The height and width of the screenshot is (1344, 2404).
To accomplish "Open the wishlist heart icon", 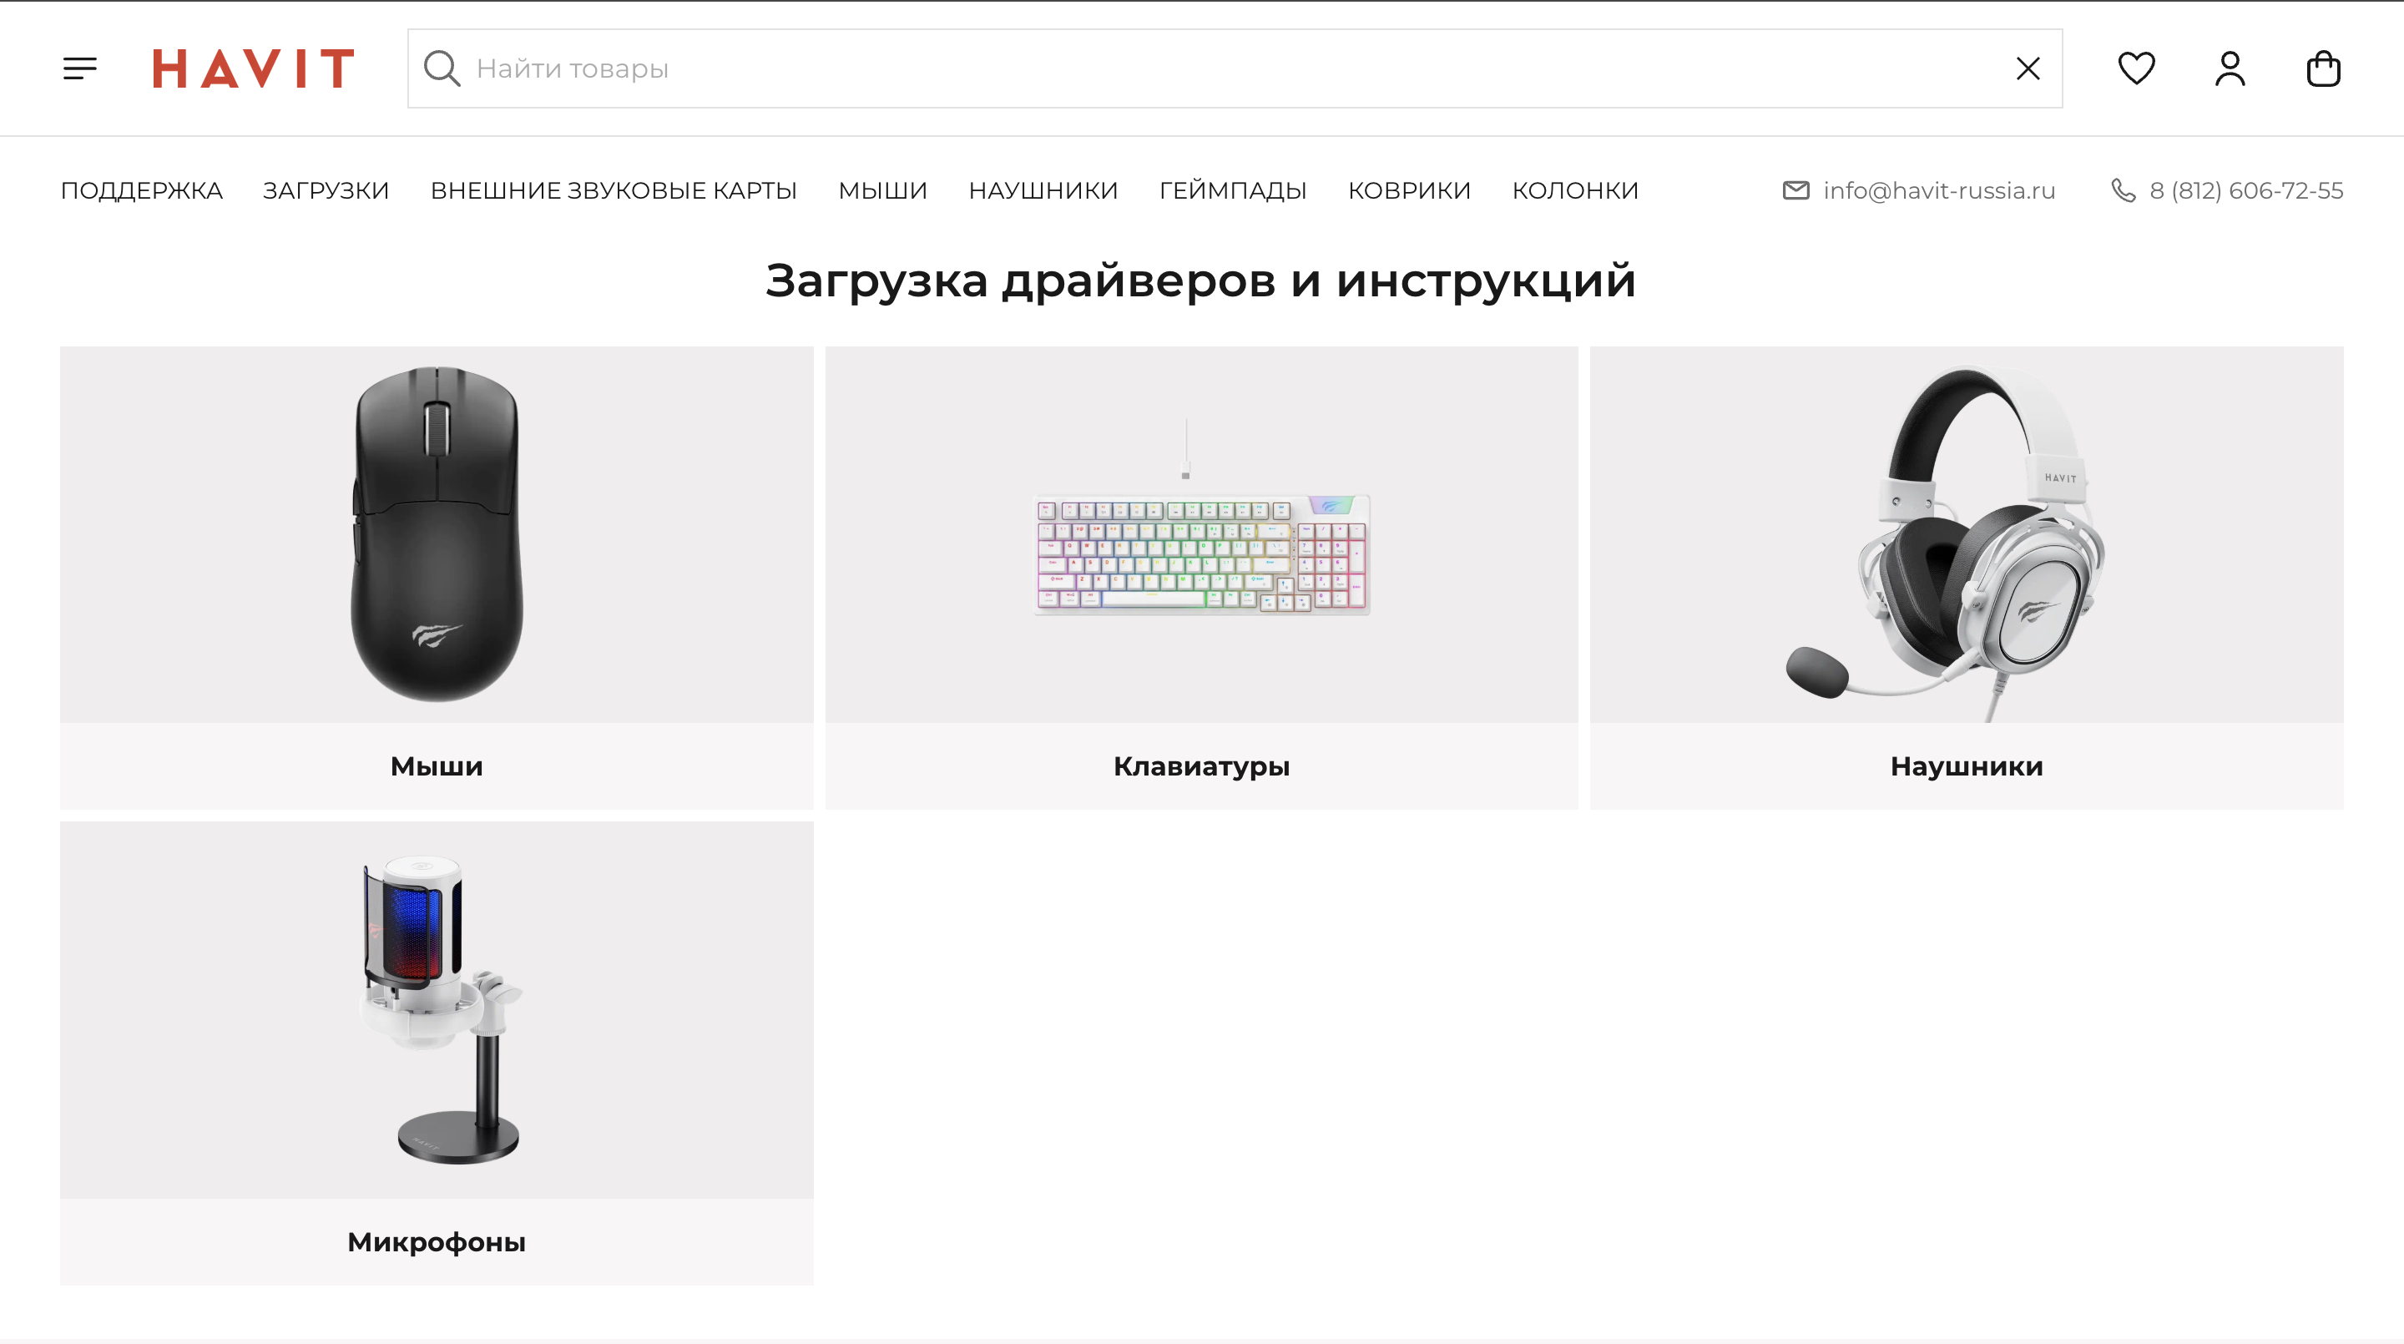I will [x=2136, y=68].
